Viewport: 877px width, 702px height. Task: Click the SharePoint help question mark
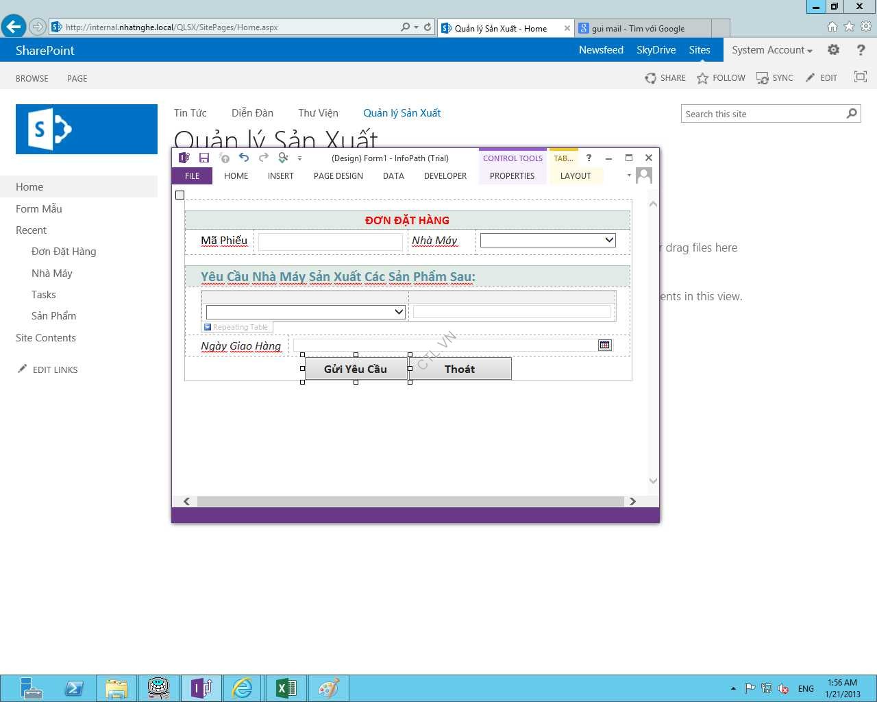(x=861, y=50)
